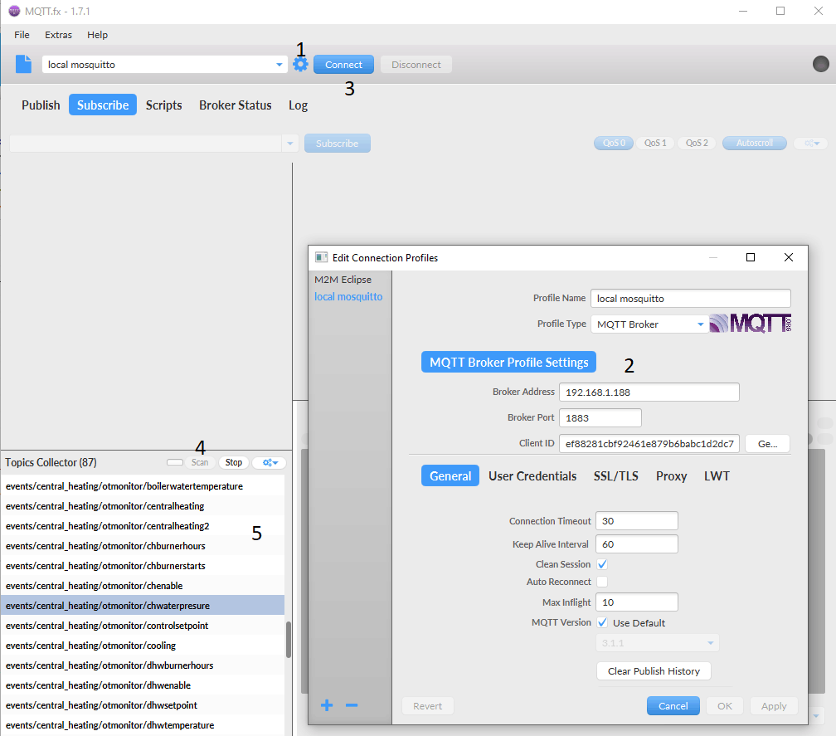Image resolution: width=836 pixels, height=736 pixels.
Task: Open the File menu
Action: coord(22,35)
